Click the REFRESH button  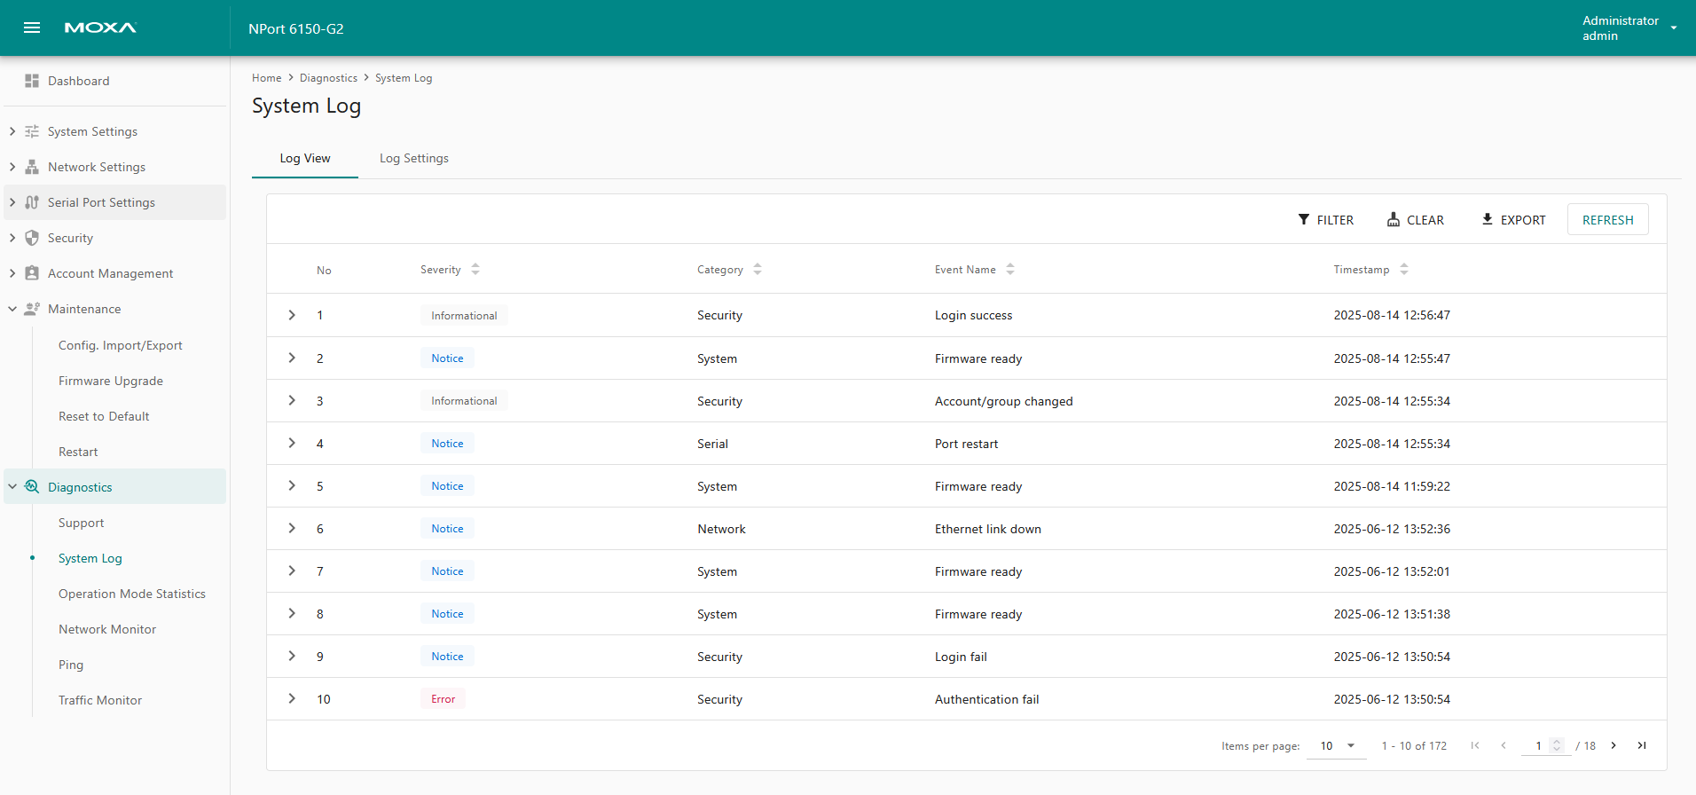click(1607, 220)
